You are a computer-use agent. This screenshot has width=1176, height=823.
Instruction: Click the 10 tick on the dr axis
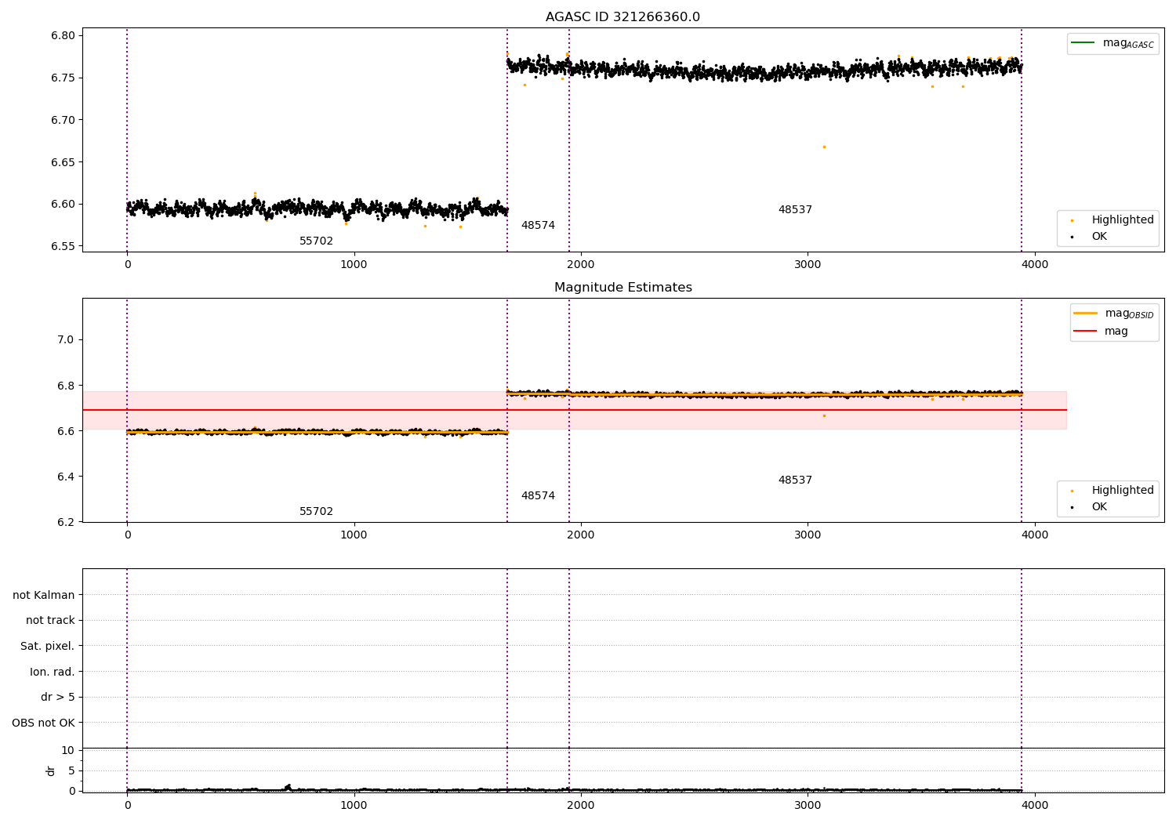(67, 751)
